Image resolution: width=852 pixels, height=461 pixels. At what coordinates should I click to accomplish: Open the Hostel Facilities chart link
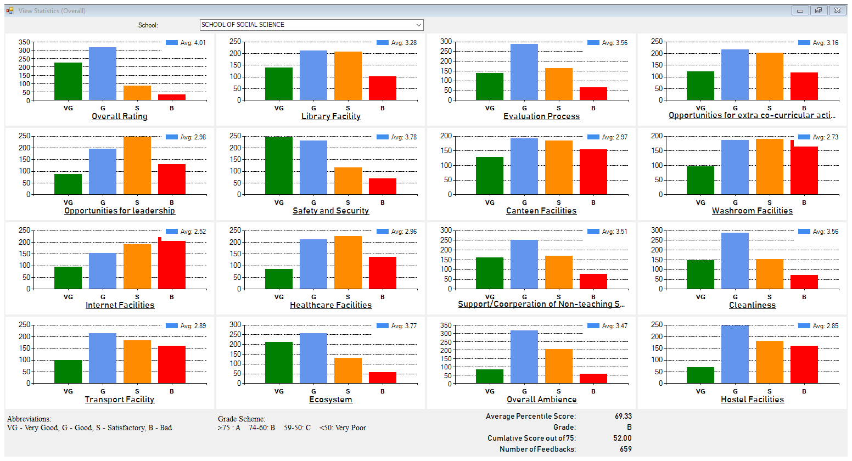752,400
